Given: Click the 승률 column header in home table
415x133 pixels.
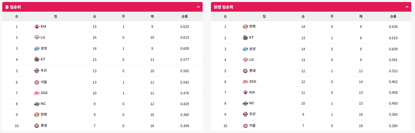Looking at the screenshot, I should tap(185, 16).
